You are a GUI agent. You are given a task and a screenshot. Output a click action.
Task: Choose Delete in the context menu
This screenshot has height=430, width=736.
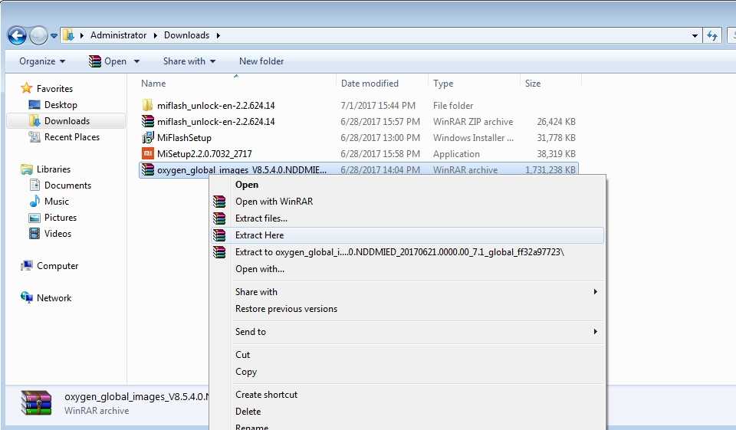pos(407,412)
